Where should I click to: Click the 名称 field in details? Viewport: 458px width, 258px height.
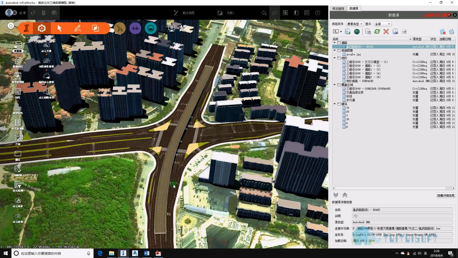pyautogui.click(x=402, y=210)
